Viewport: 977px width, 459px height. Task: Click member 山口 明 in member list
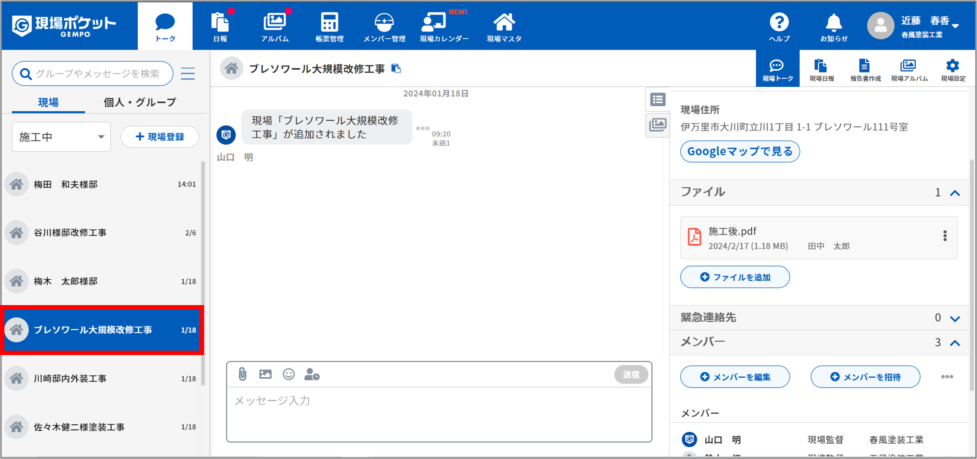pos(819,439)
